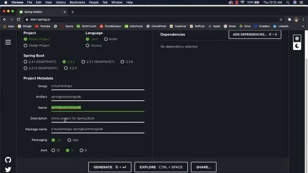308x173 pixels.
Task: Open the File menu
Action: (x=29, y=2)
